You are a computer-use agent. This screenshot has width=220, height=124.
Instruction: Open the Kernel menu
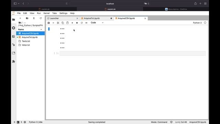point(46,13)
